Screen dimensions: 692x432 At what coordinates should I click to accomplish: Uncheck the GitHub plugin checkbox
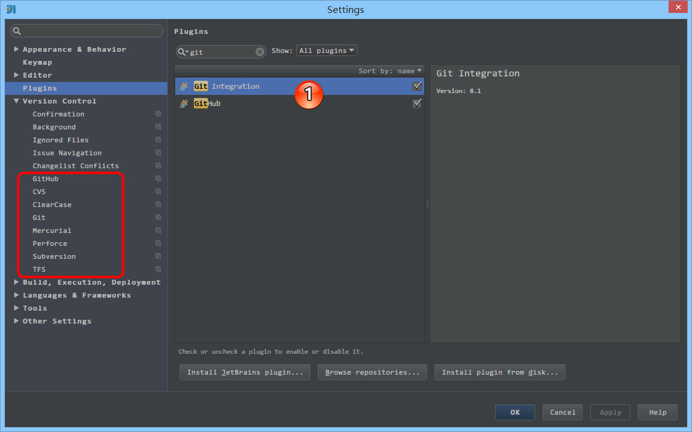tap(417, 103)
